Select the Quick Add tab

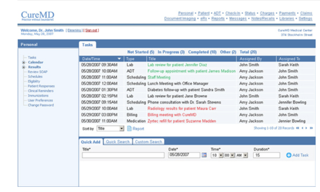(91, 142)
